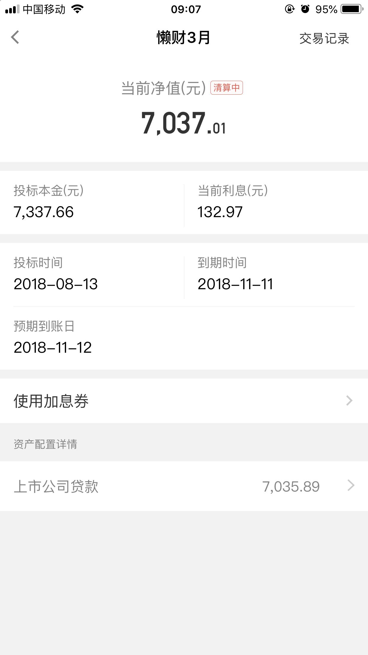Tap the alarm clock status icon
Image resolution: width=368 pixels, height=655 pixels.
pyautogui.click(x=305, y=9)
